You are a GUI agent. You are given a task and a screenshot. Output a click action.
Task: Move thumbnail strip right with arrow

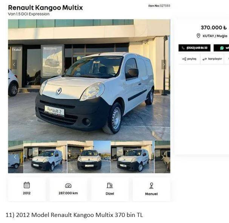[x=163, y=157]
